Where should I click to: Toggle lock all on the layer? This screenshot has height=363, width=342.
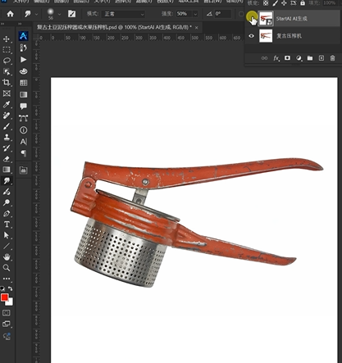[303, 3]
